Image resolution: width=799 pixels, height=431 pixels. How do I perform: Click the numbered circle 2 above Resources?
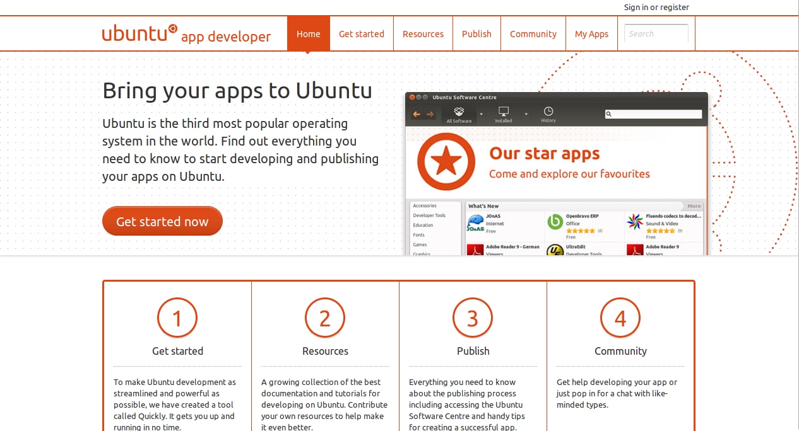[325, 318]
